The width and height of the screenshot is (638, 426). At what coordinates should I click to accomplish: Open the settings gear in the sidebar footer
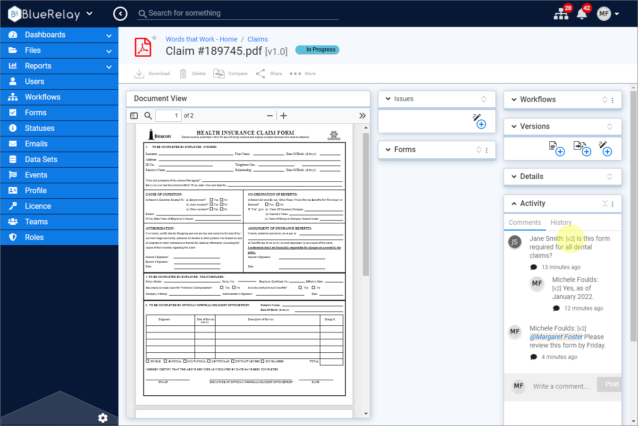click(103, 417)
